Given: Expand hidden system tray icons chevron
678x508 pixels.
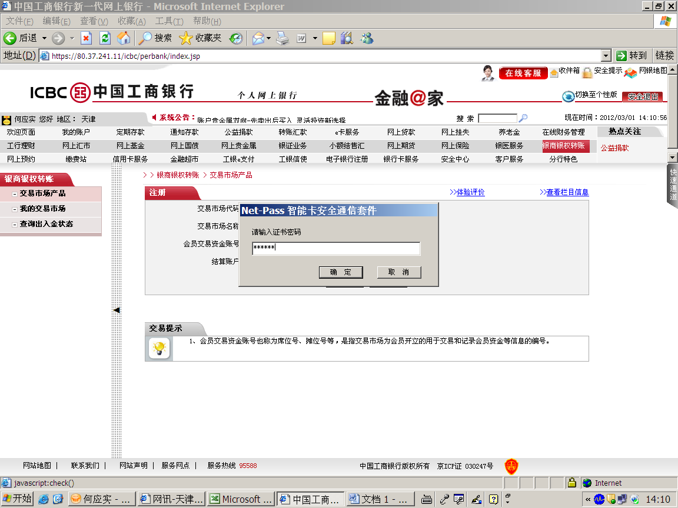Looking at the screenshot, I should (x=587, y=499).
